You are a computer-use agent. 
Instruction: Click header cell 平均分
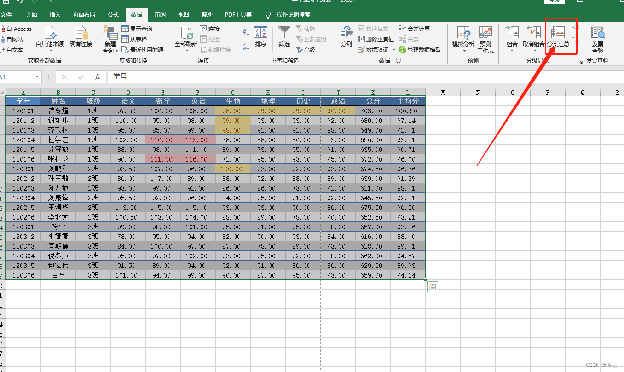408,101
